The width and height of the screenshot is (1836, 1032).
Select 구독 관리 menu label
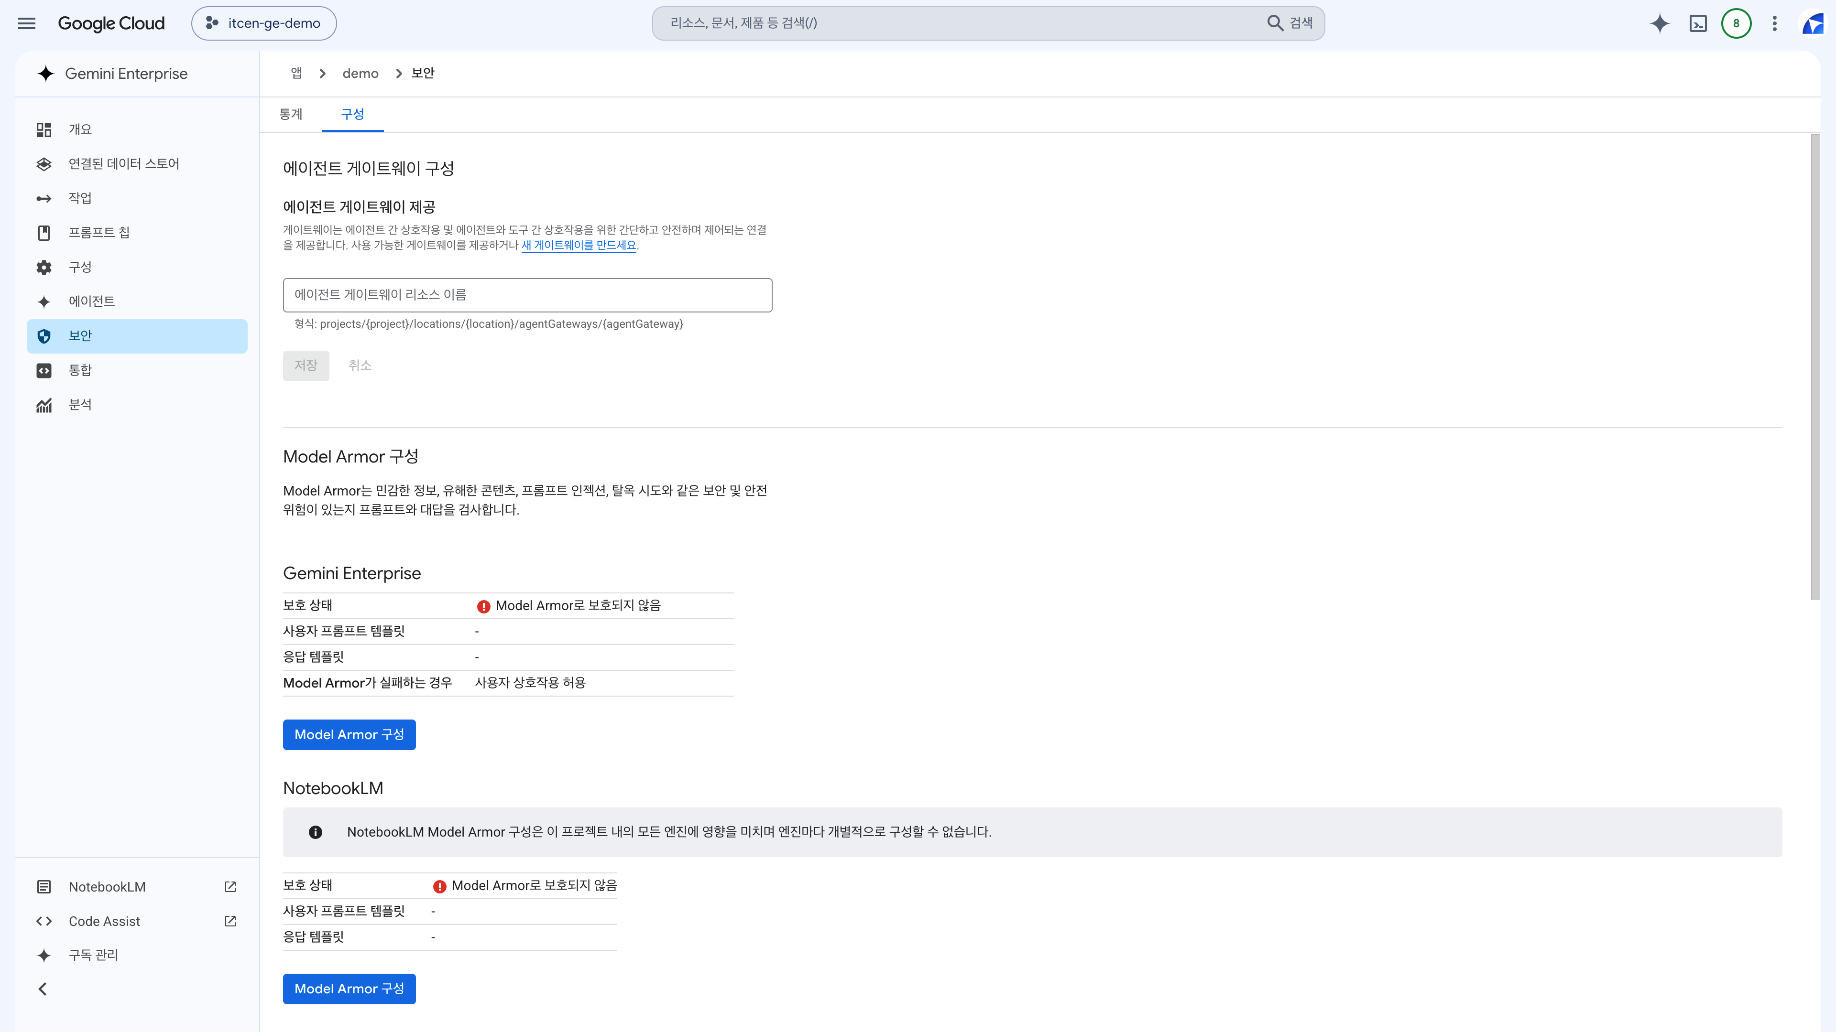pos(93,955)
